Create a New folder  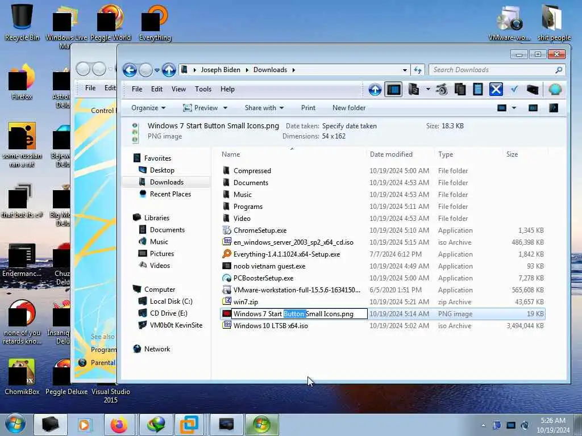349,107
